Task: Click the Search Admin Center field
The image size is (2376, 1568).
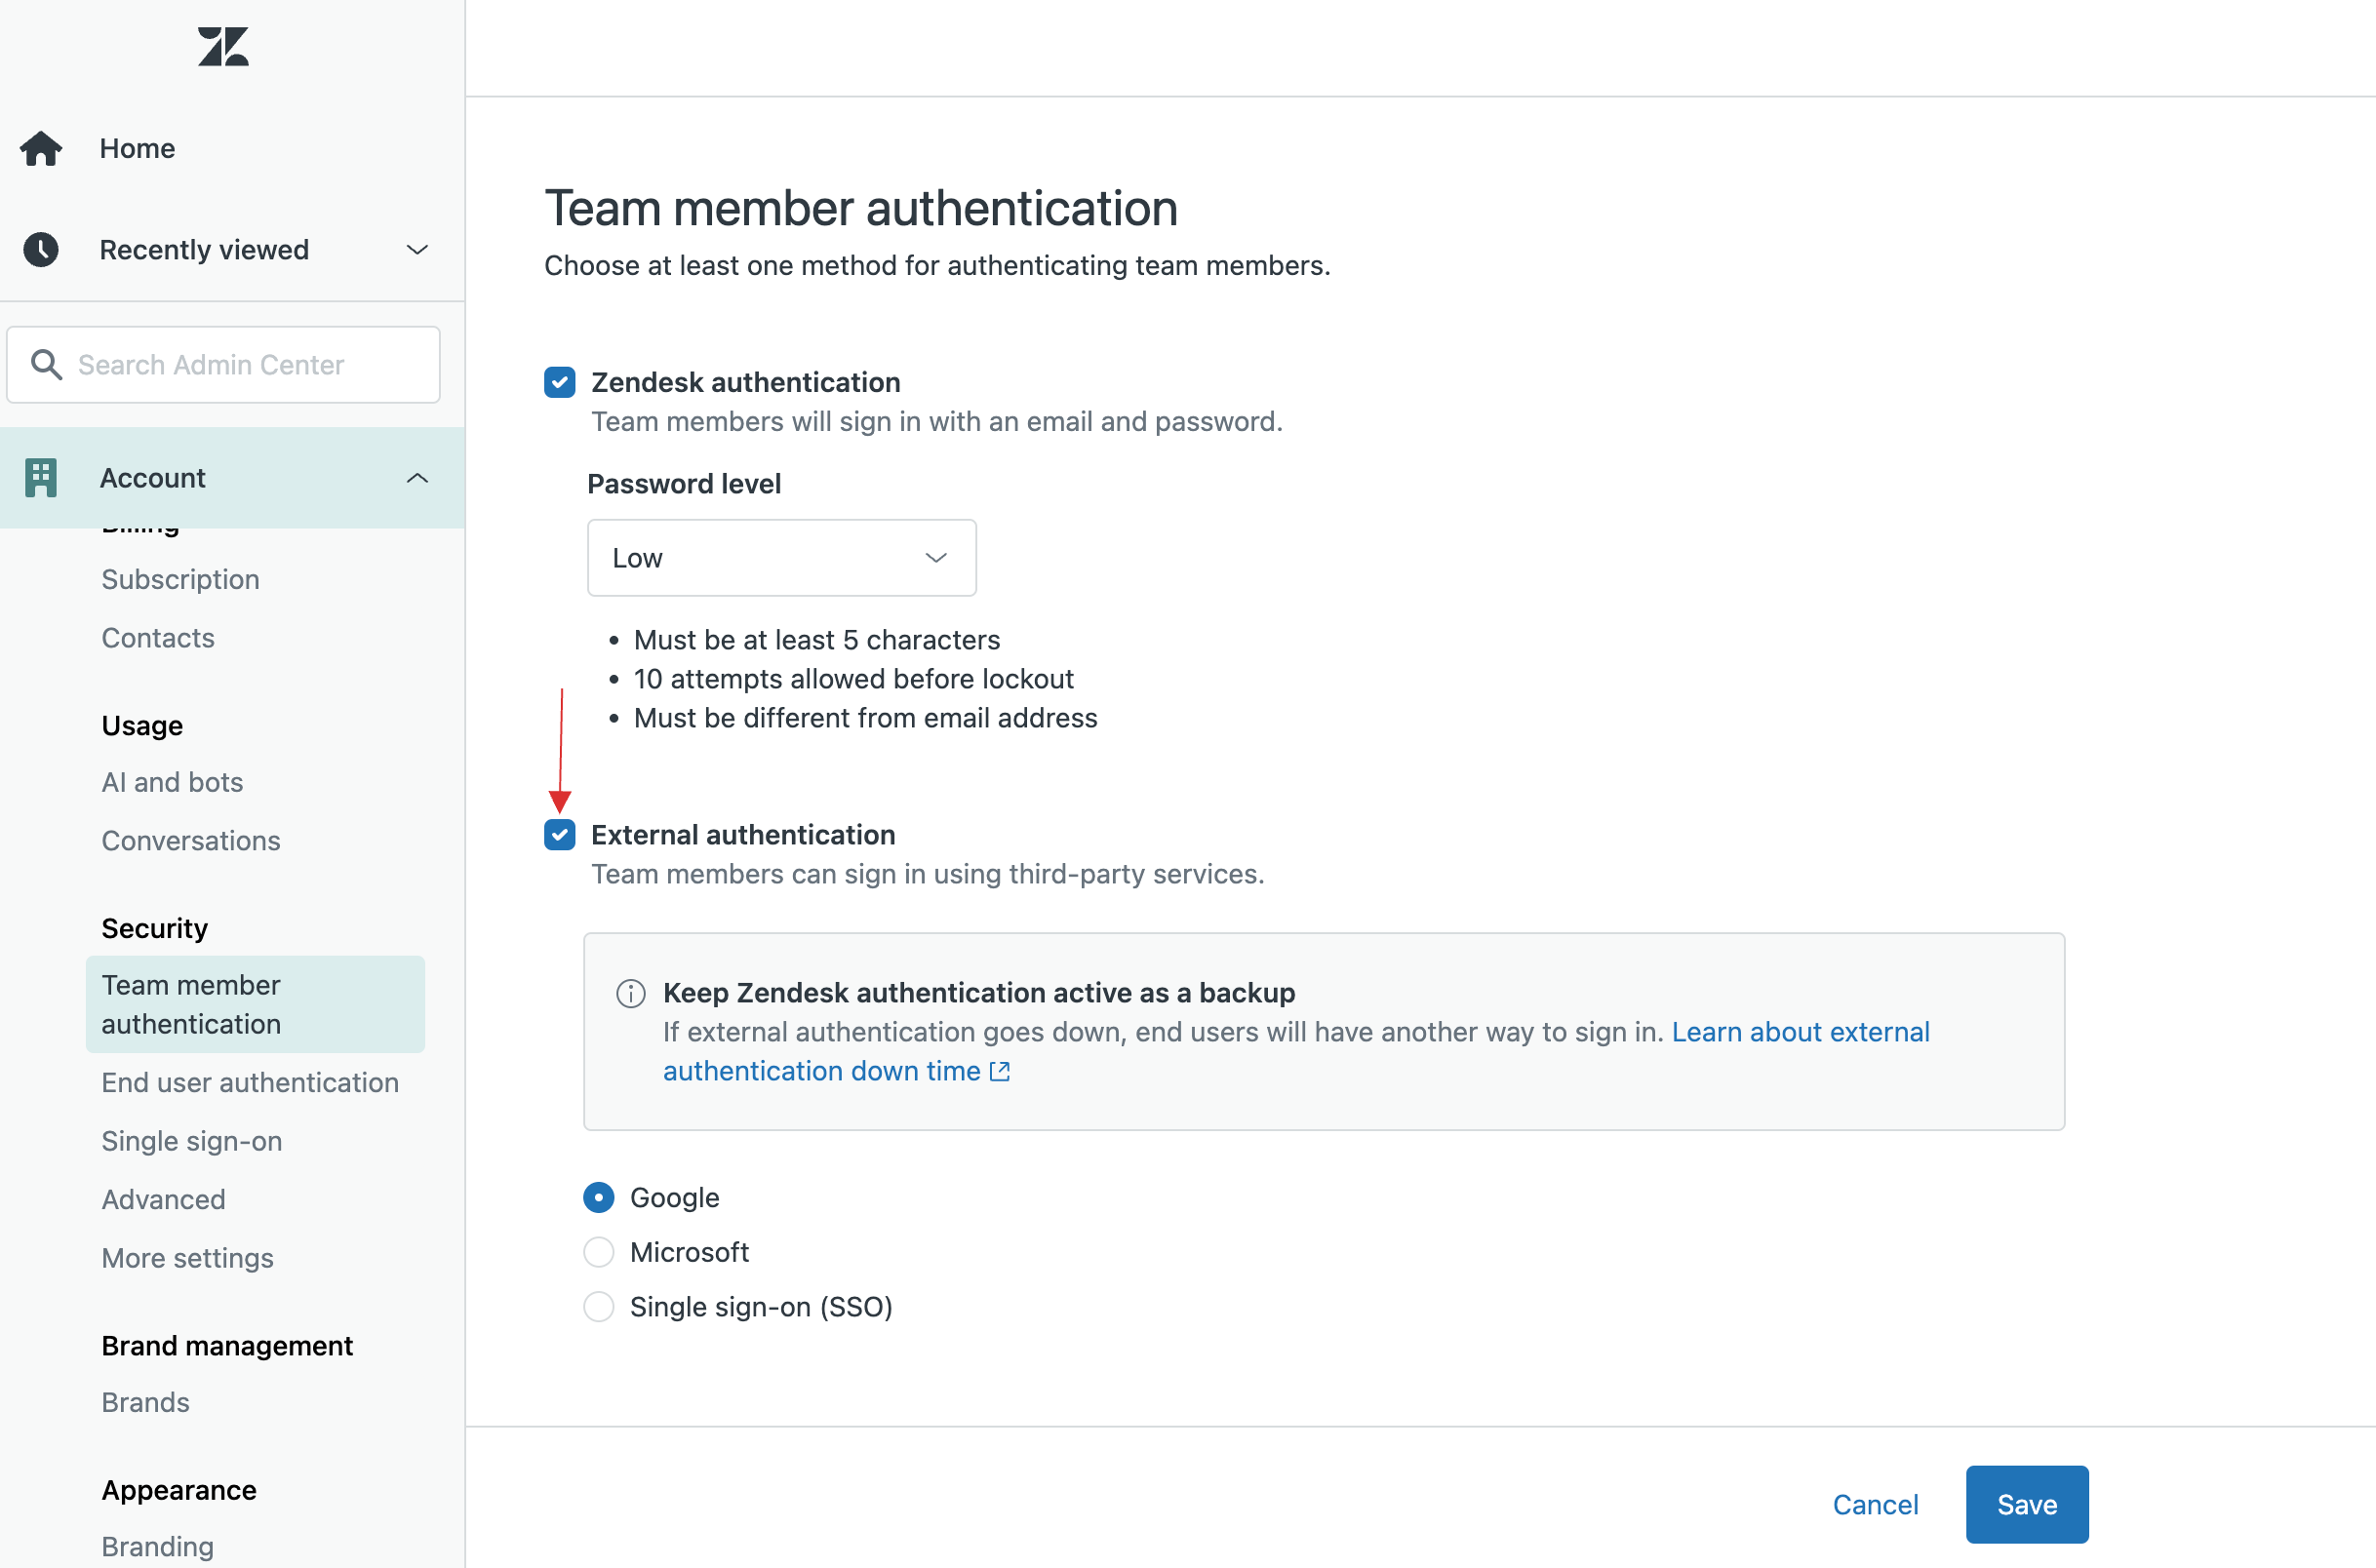Action: coord(224,364)
